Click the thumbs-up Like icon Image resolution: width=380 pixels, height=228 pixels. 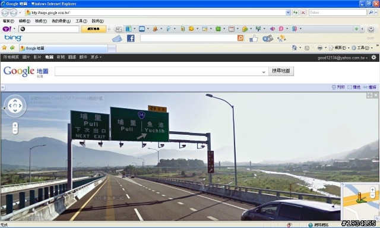[x=254, y=38]
